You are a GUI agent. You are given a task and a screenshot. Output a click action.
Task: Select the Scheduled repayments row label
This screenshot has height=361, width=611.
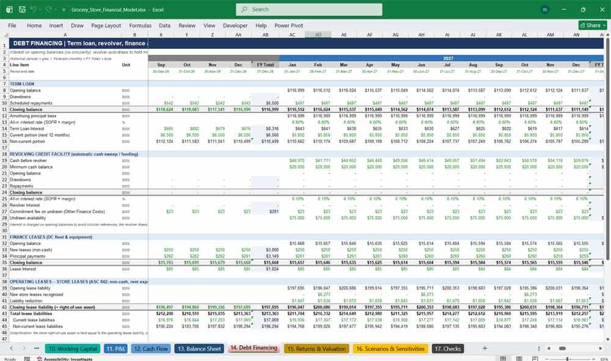tap(31, 103)
